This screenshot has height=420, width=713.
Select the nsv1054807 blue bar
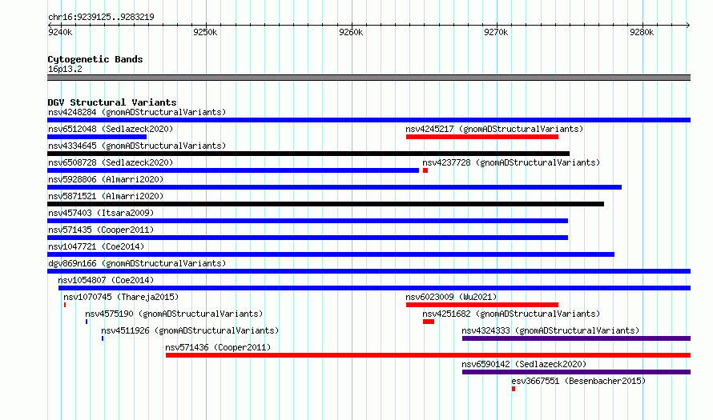tap(374, 288)
